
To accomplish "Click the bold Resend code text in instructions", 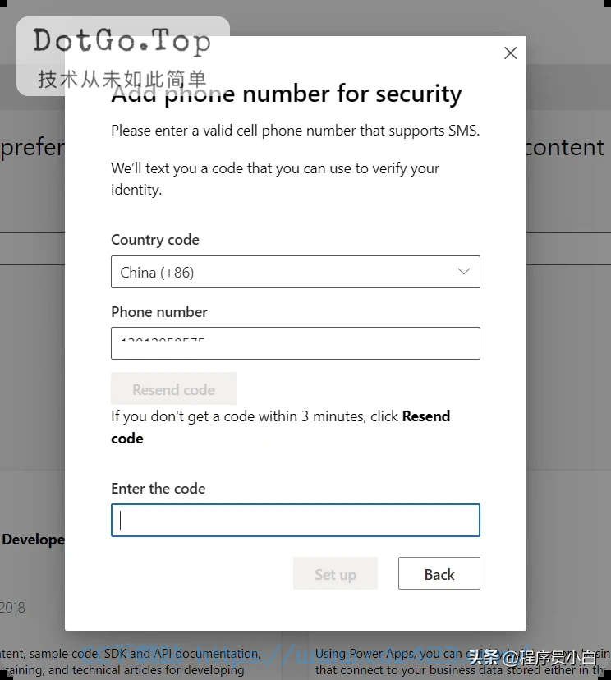I will (280, 427).
